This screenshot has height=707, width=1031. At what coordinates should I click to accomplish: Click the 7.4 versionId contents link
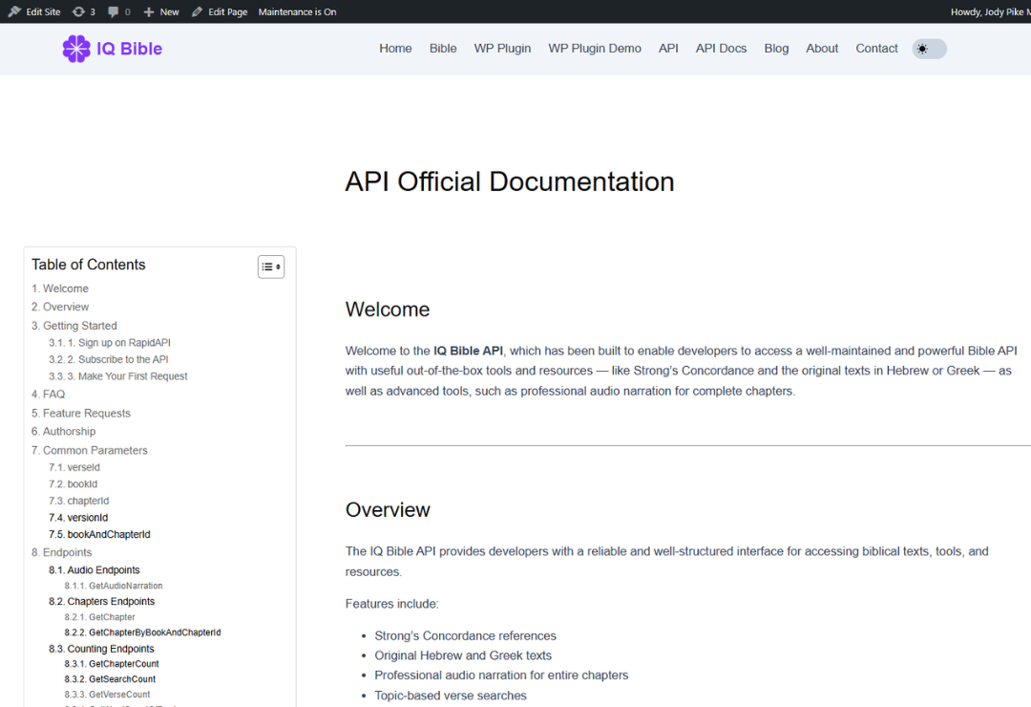point(78,518)
